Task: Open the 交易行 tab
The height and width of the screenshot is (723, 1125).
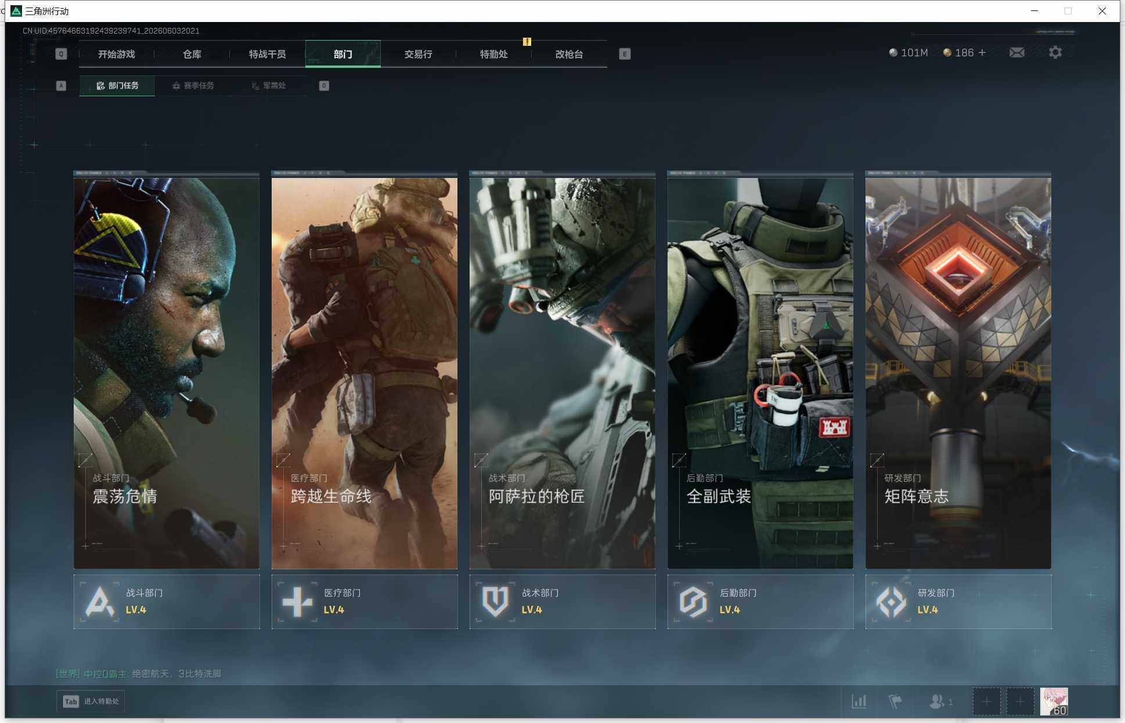Action: [419, 54]
